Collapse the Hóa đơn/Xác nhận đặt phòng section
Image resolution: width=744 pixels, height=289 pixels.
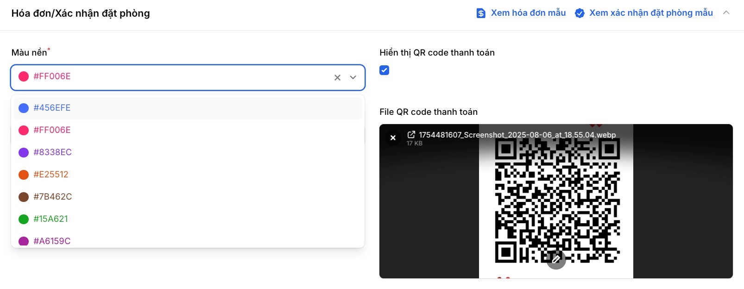click(x=726, y=13)
